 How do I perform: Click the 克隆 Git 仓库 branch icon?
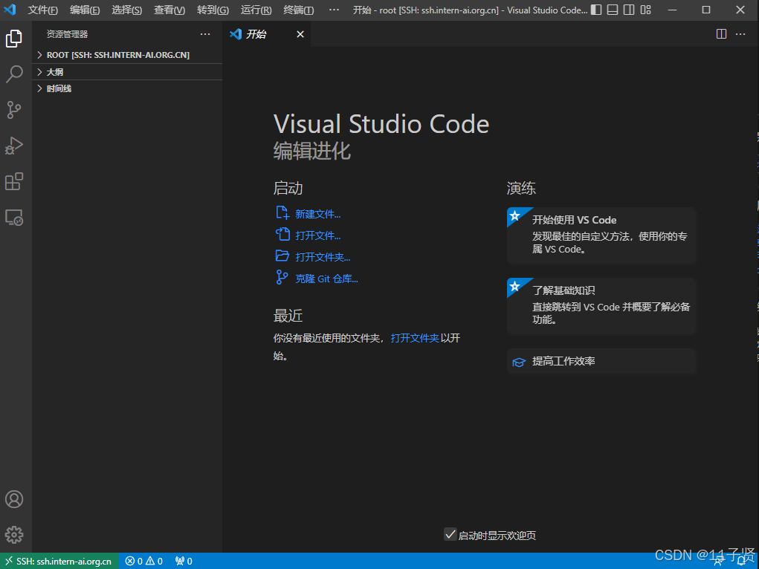tap(282, 277)
